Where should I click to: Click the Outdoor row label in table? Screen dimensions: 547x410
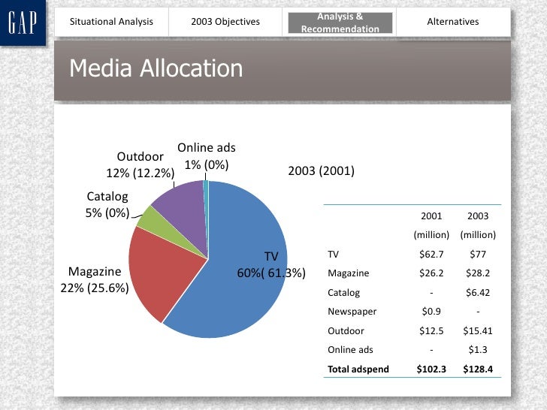click(x=346, y=330)
